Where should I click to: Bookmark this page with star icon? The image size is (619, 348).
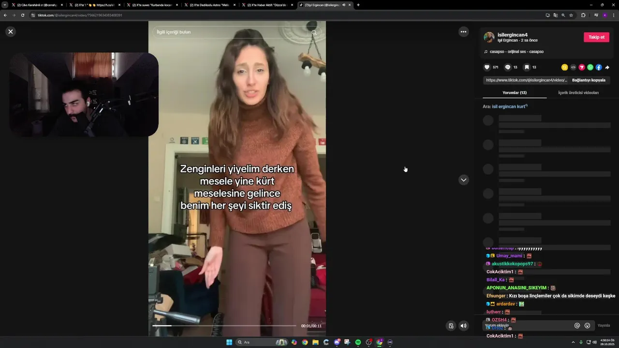571,15
